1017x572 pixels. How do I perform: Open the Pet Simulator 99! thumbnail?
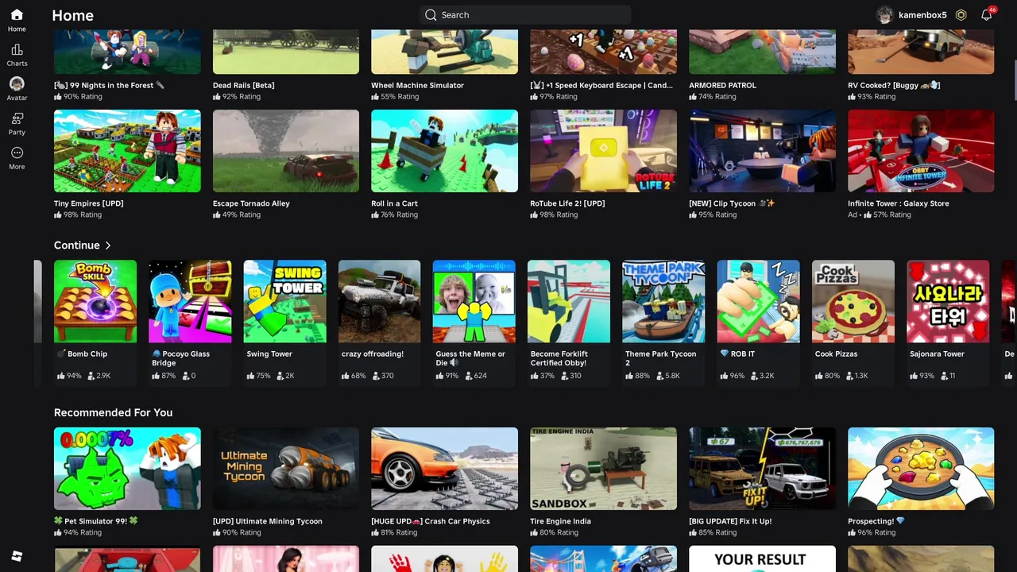pyautogui.click(x=127, y=469)
